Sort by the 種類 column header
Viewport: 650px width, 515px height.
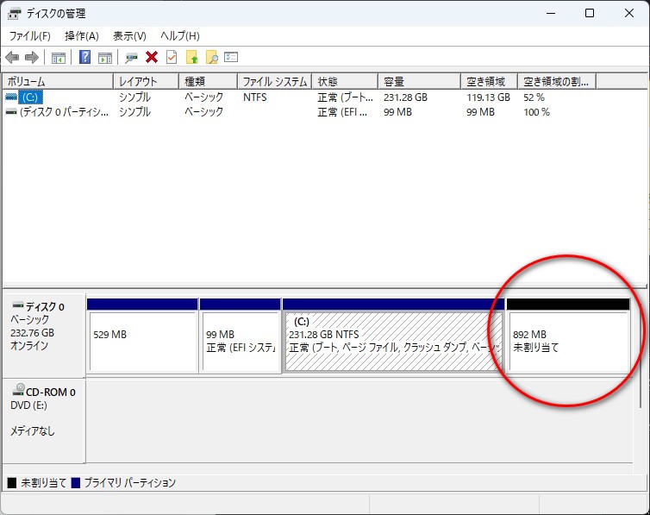(208, 81)
